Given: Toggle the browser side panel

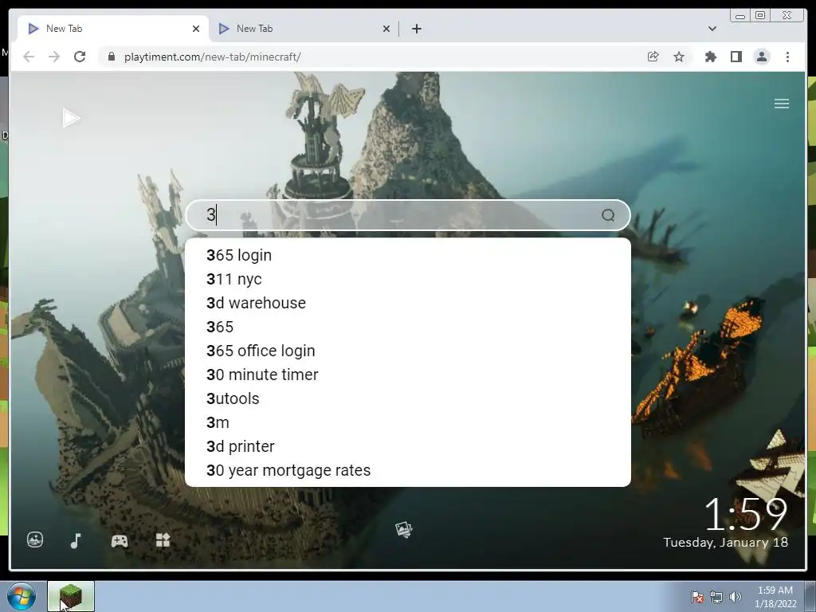Looking at the screenshot, I should 736,57.
